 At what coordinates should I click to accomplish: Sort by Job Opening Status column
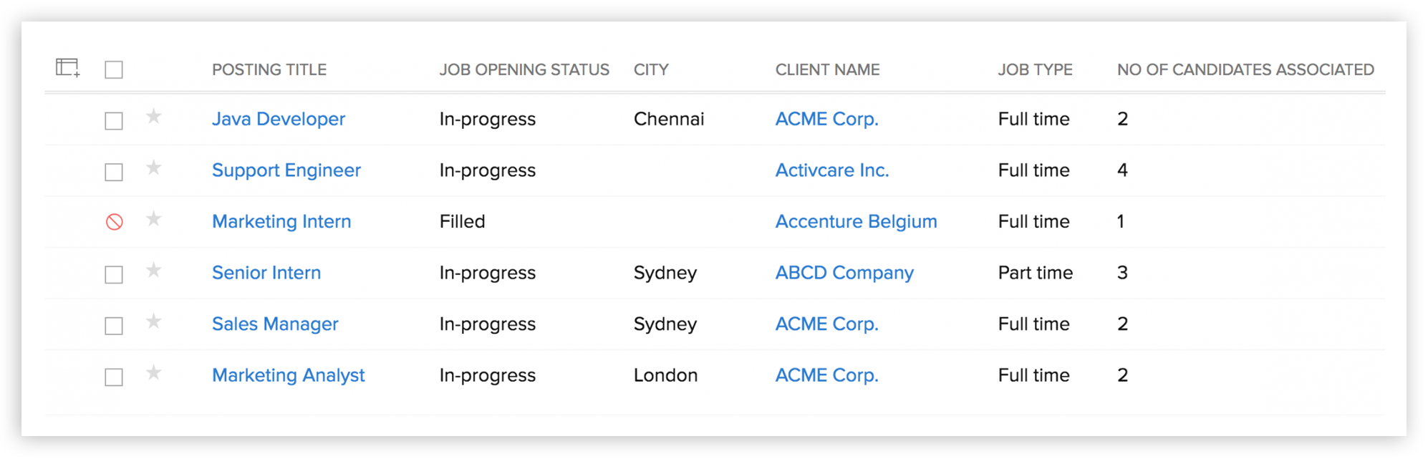[x=524, y=70]
